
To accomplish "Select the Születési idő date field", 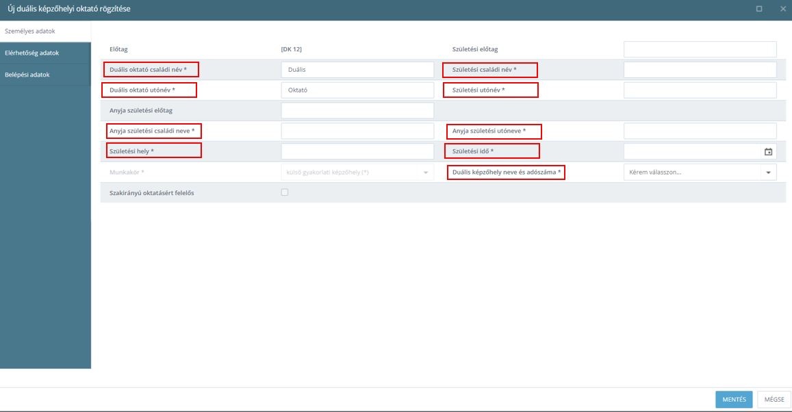I will point(700,151).
